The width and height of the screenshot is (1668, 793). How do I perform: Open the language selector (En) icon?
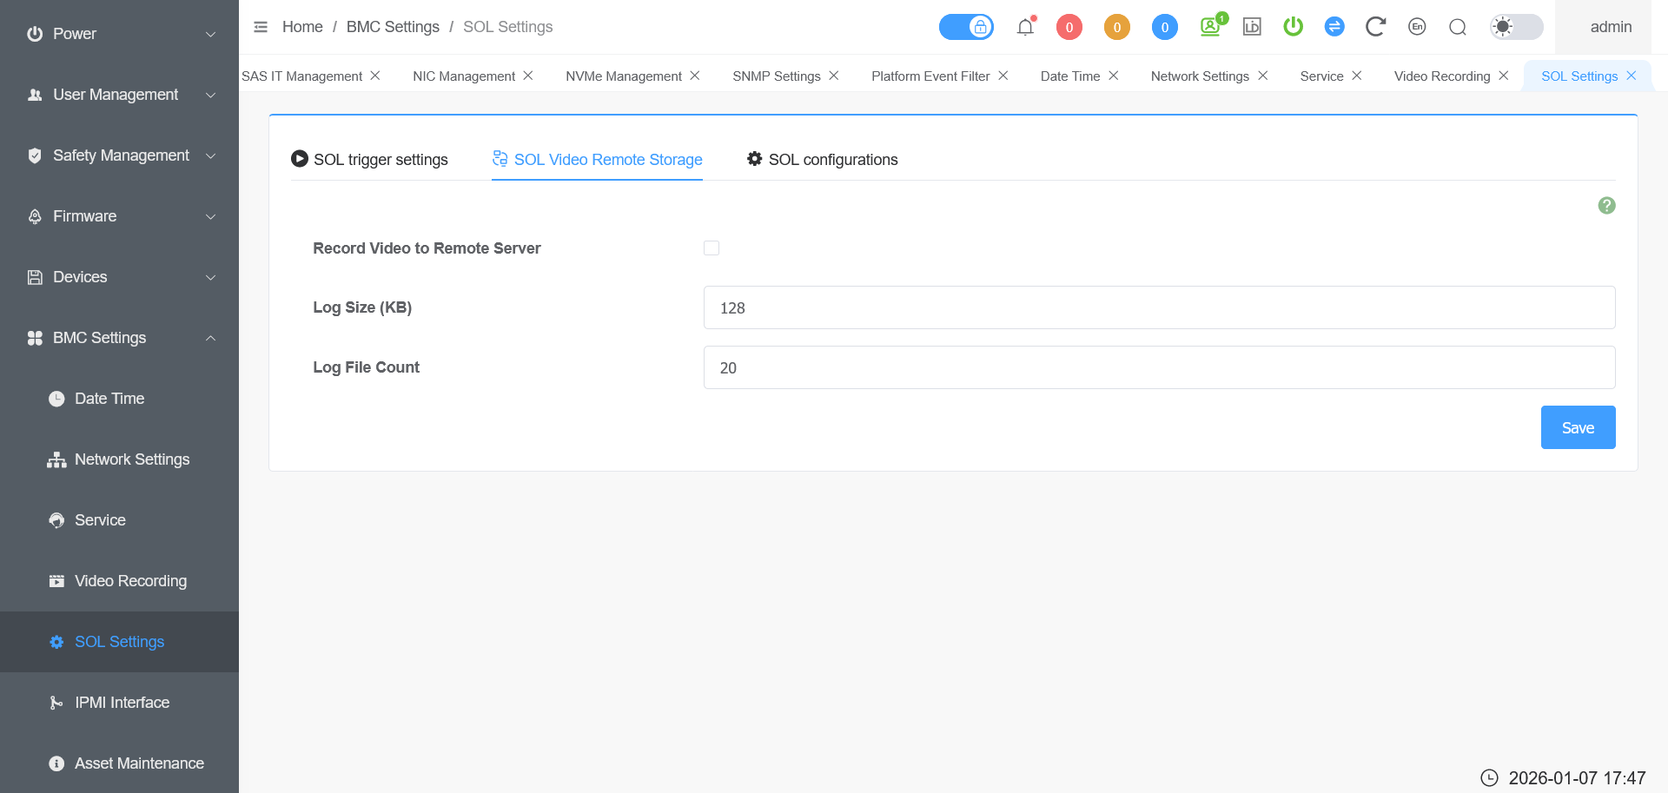pyautogui.click(x=1417, y=27)
